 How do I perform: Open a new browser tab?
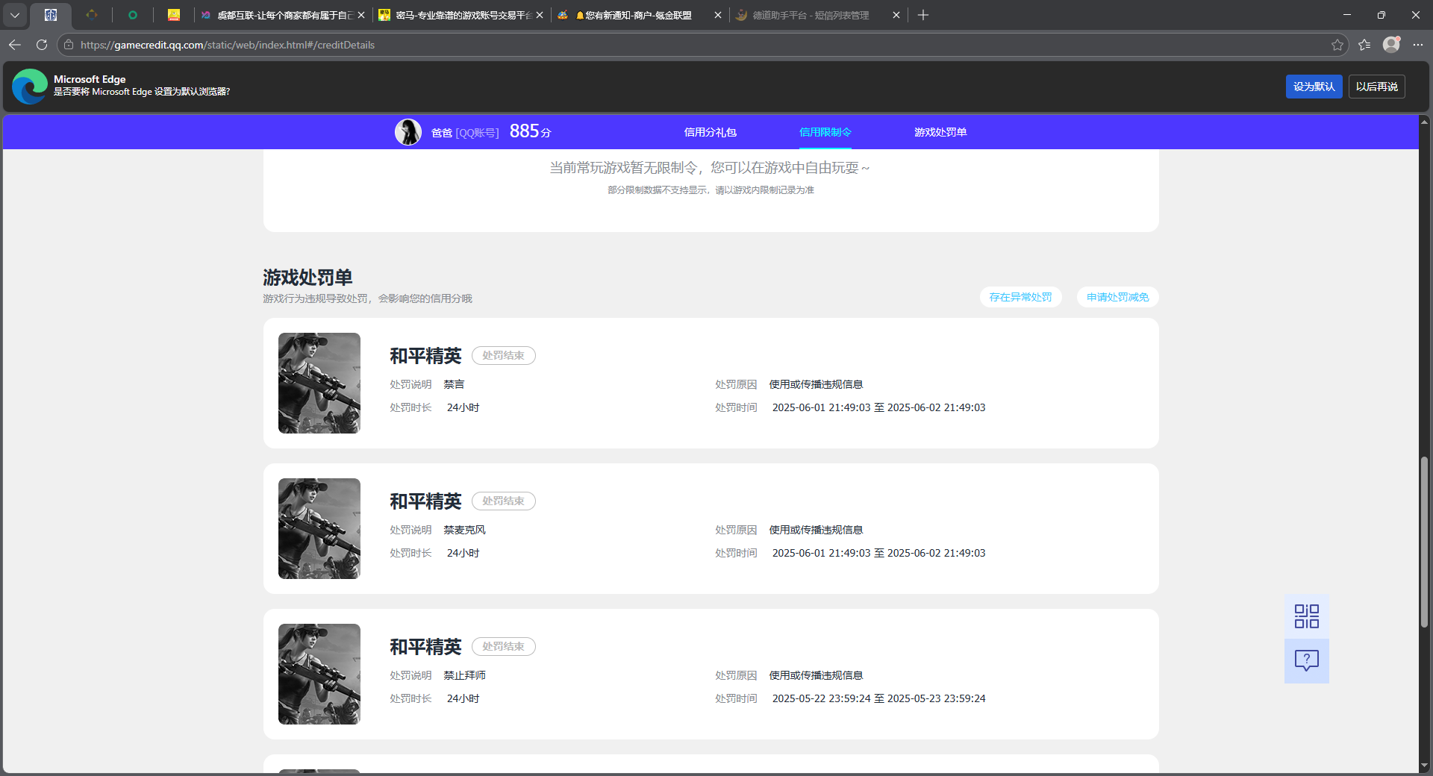923,15
